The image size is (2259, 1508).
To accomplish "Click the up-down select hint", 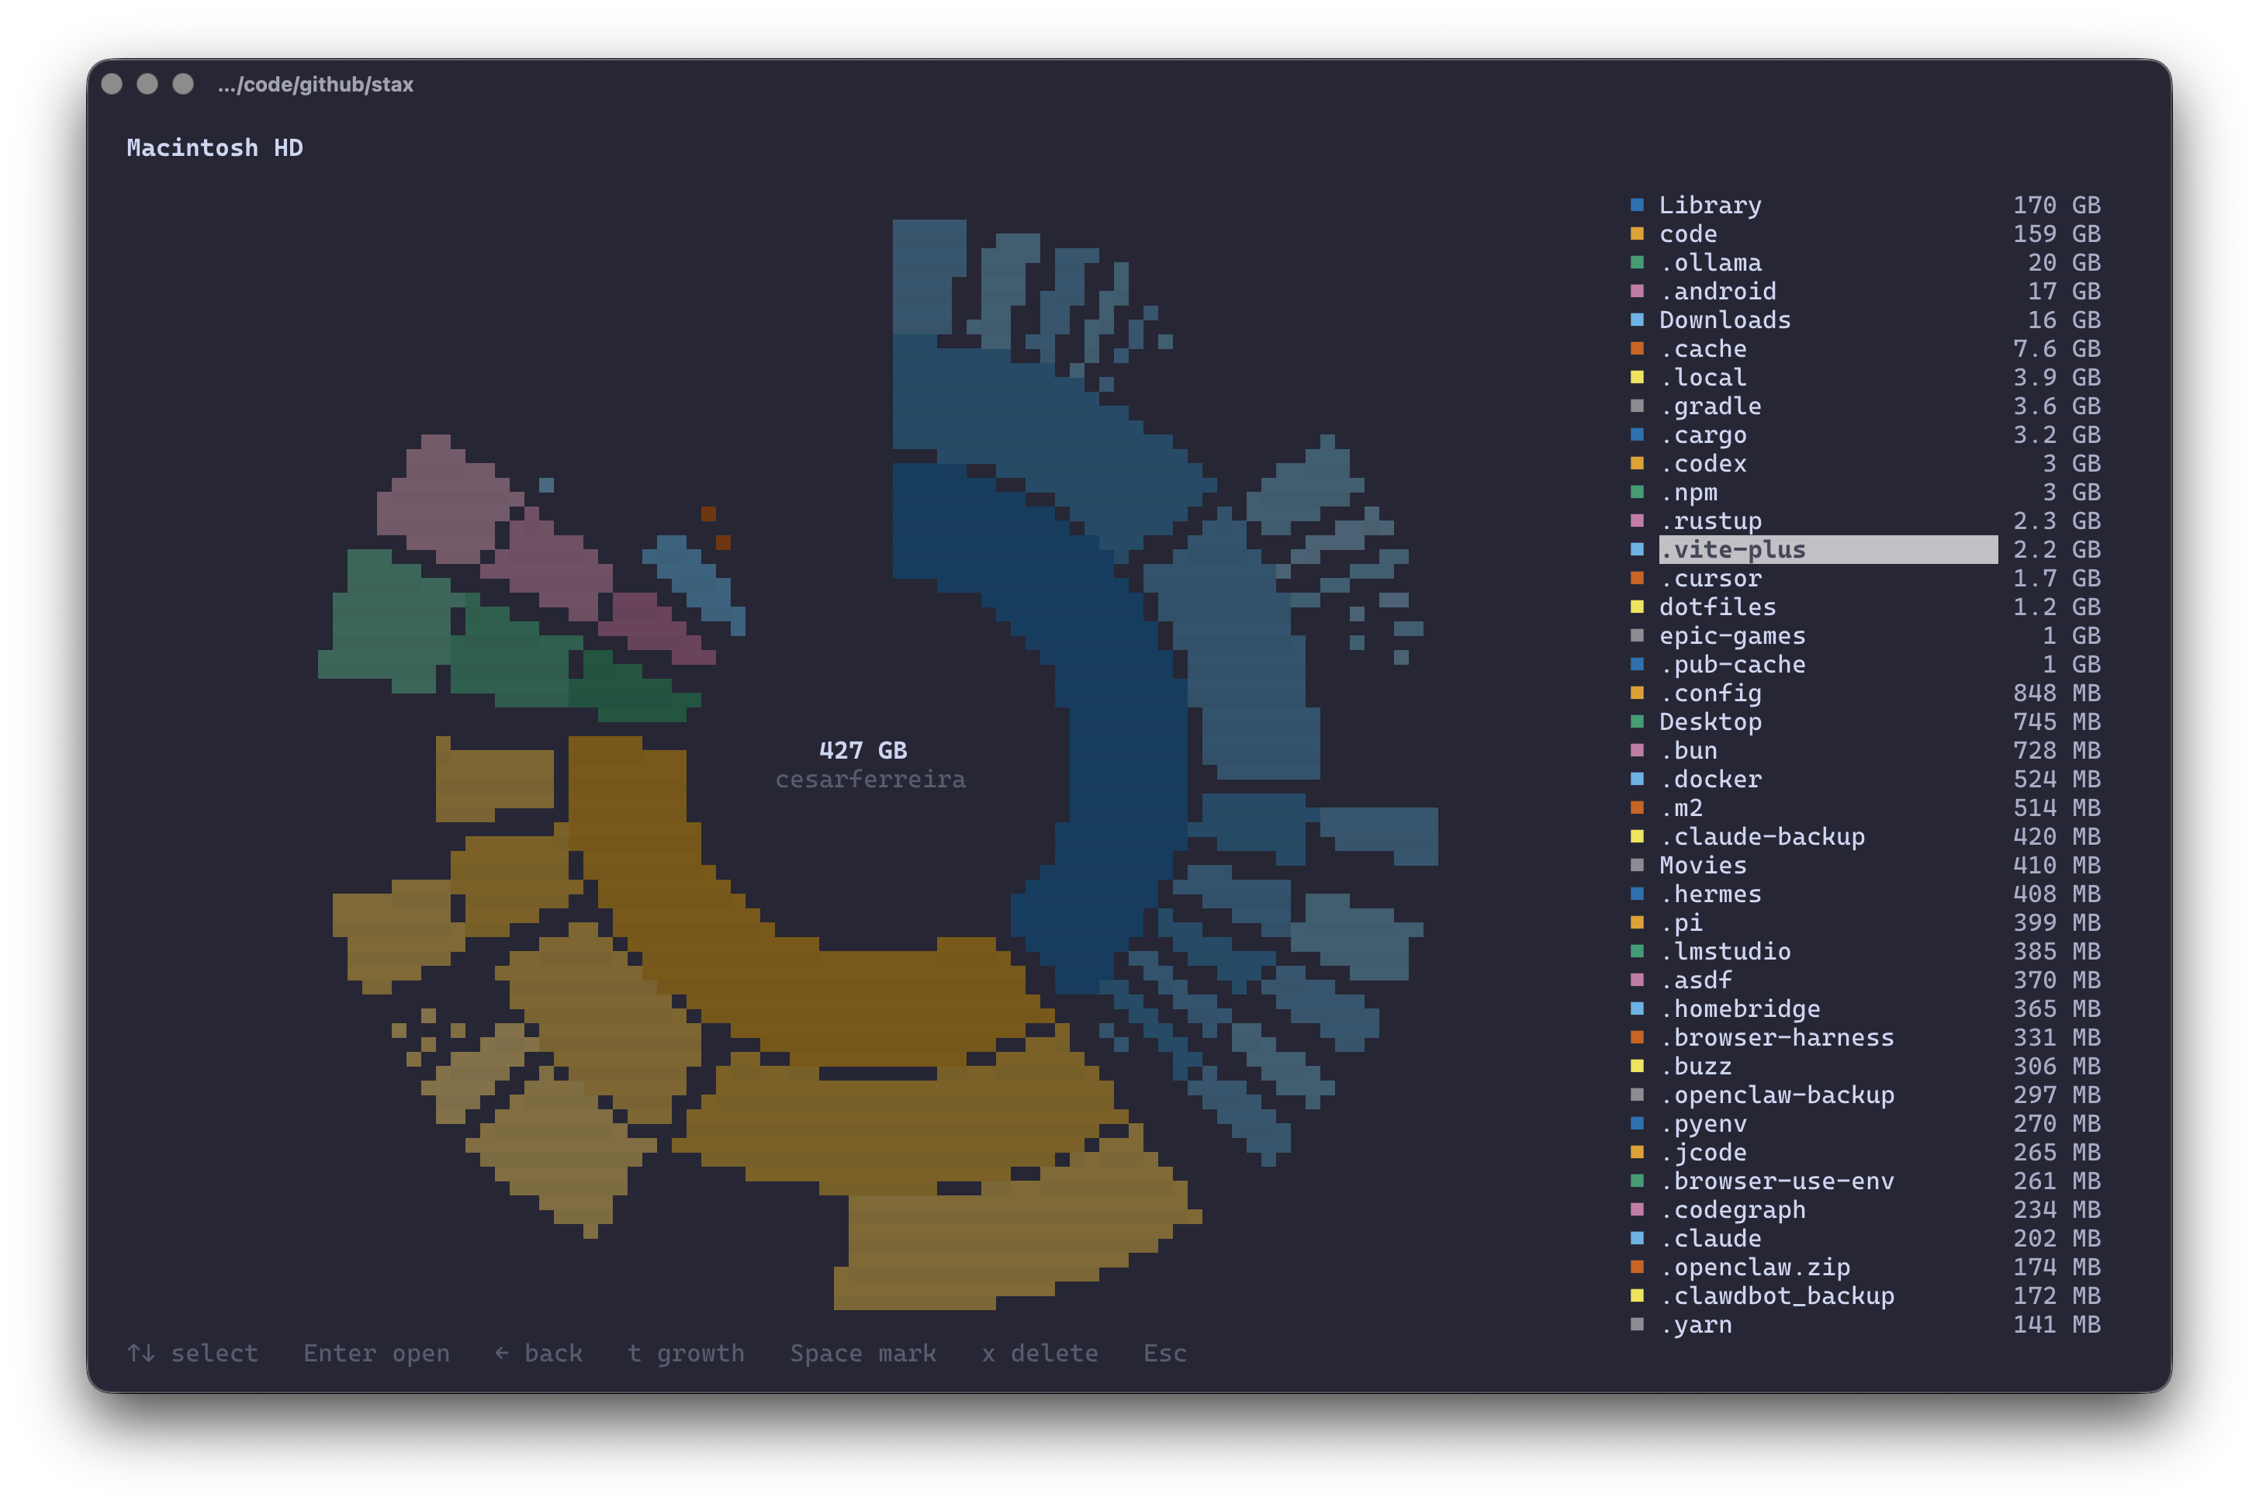I will tap(192, 1353).
